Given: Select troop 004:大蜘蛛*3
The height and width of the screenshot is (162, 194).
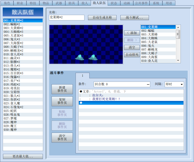Looking at the screenshot, I should tap(23, 32).
